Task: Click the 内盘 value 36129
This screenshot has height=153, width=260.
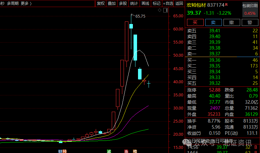Action: [x=251, y=114]
